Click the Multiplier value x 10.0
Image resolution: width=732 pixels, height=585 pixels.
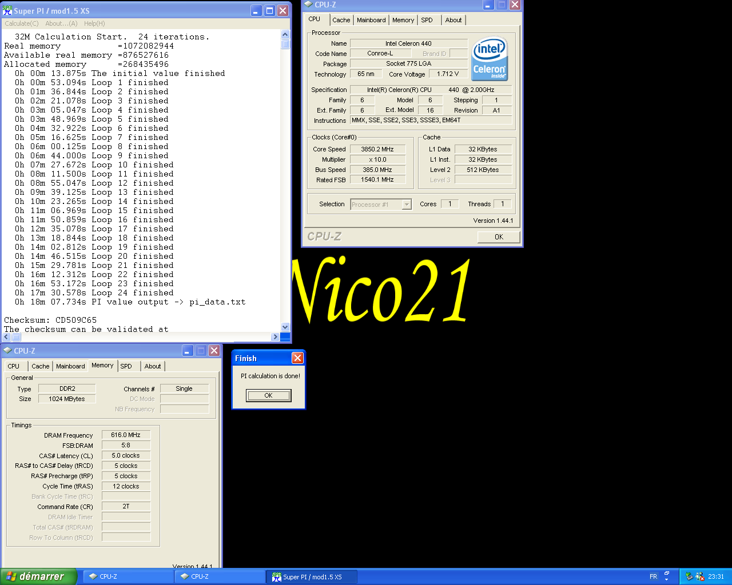pos(377,159)
